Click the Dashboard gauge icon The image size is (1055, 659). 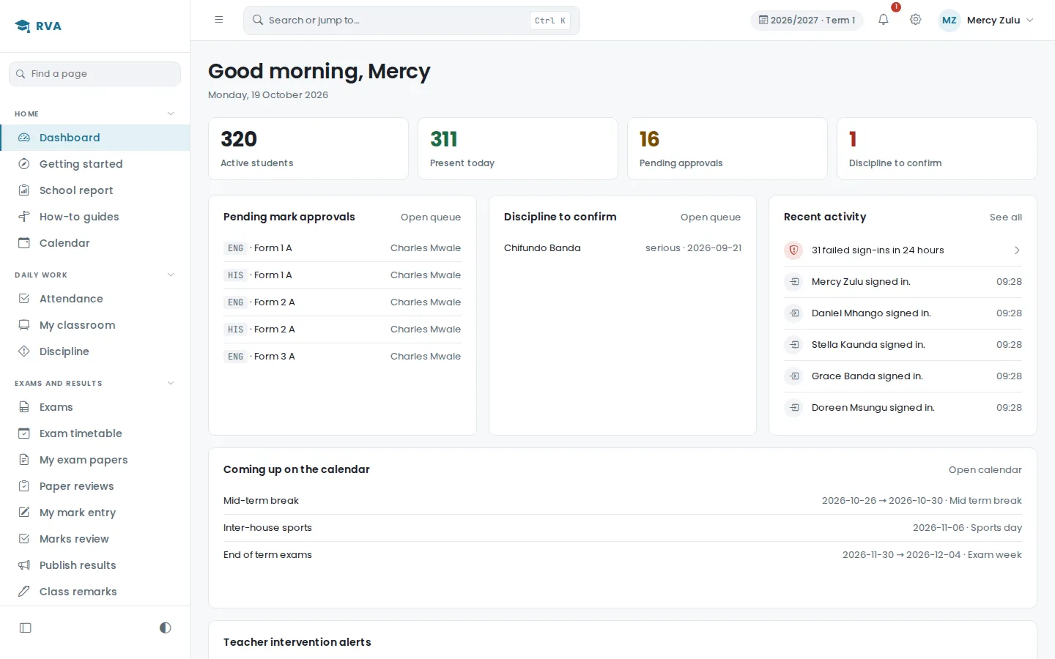pyautogui.click(x=24, y=138)
